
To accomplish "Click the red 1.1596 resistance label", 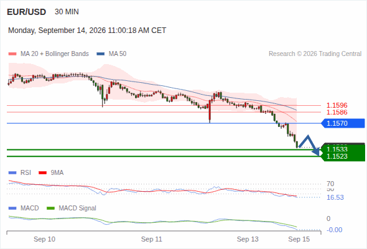I will (x=337, y=105).
